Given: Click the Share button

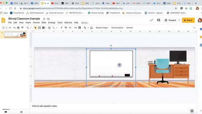Looking at the screenshot, I should (x=188, y=20).
